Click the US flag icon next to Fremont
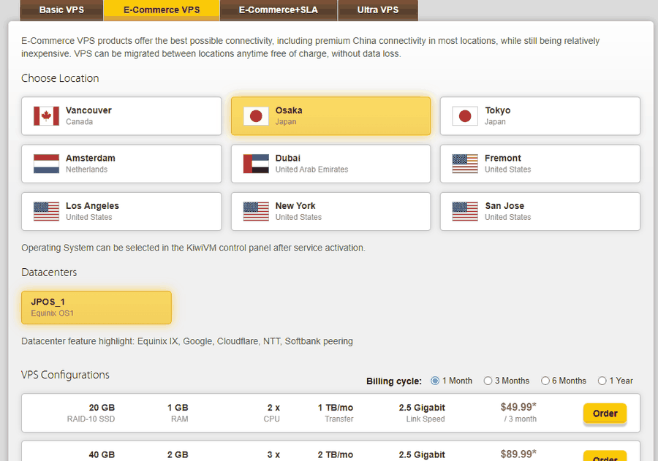 point(465,164)
